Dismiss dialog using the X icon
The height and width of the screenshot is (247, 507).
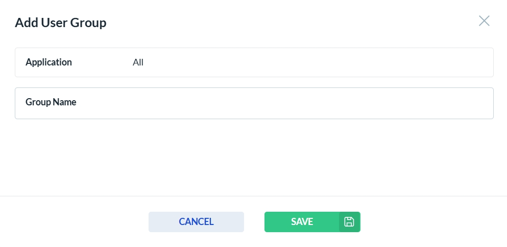(x=484, y=21)
